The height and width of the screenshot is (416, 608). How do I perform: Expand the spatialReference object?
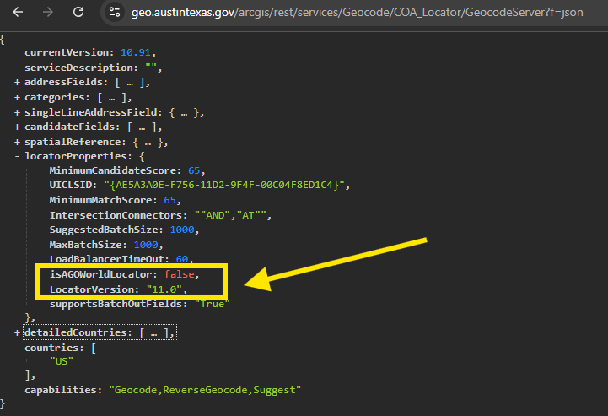click(x=17, y=143)
